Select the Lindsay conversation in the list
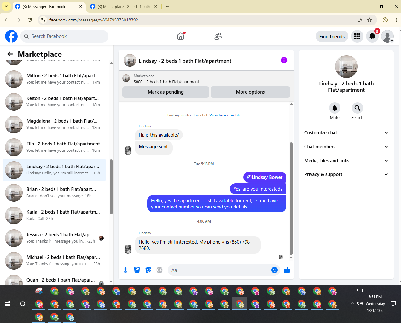The image size is (401, 323). tap(54, 170)
